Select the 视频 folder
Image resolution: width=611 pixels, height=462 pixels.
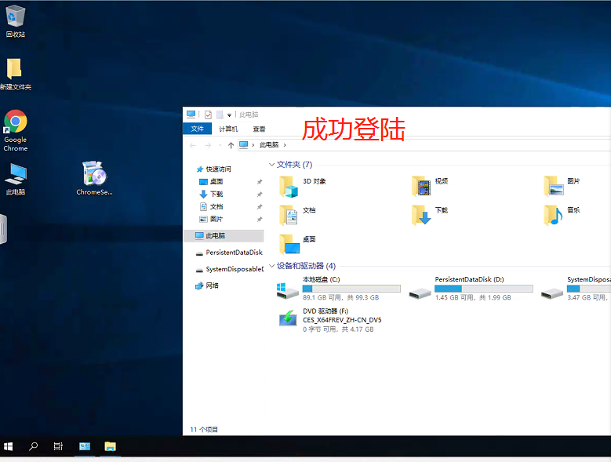click(x=430, y=186)
